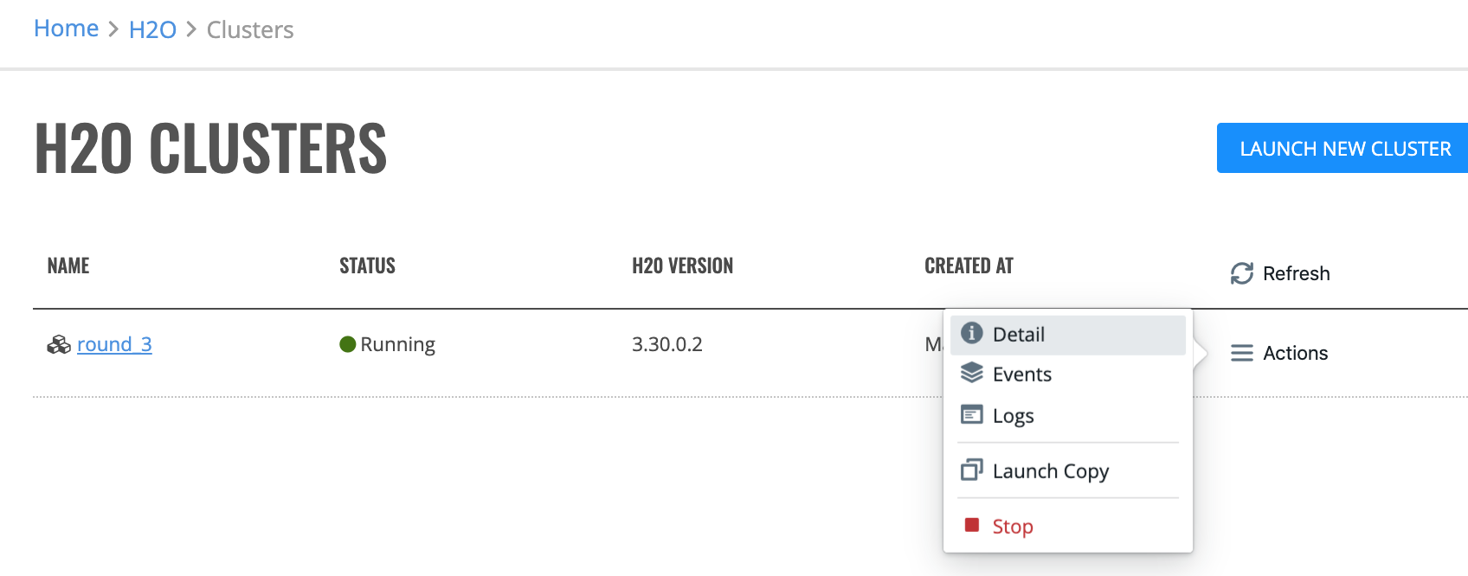The width and height of the screenshot is (1468, 576).
Task: Click the Launch Copy duplicate icon
Action: pyautogui.click(x=972, y=470)
